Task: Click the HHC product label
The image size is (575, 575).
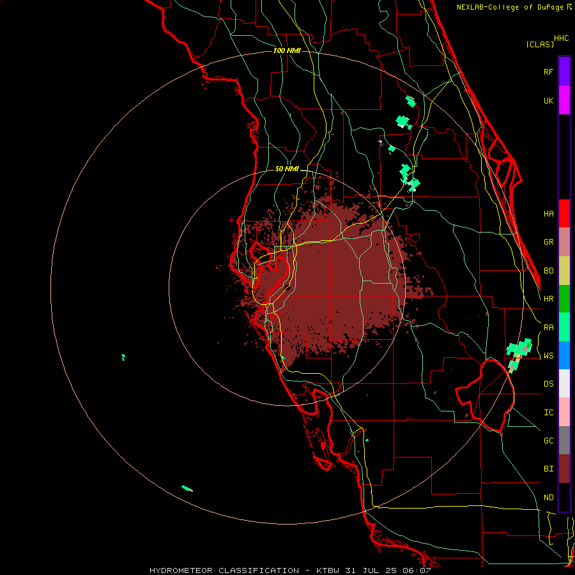Action: (x=561, y=38)
